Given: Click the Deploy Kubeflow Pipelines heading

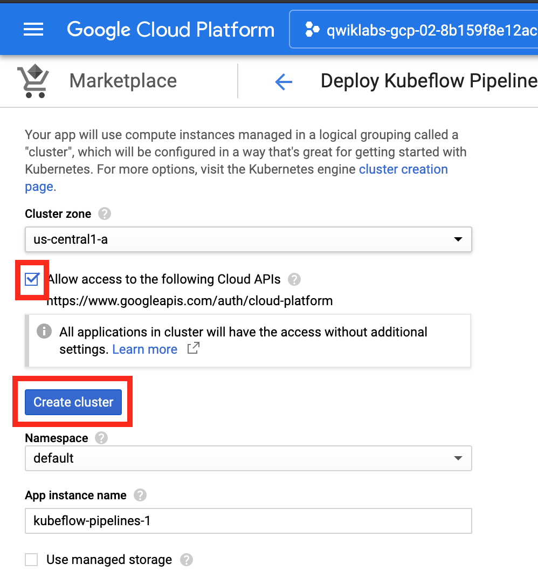Looking at the screenshot, I should [429, 81].
